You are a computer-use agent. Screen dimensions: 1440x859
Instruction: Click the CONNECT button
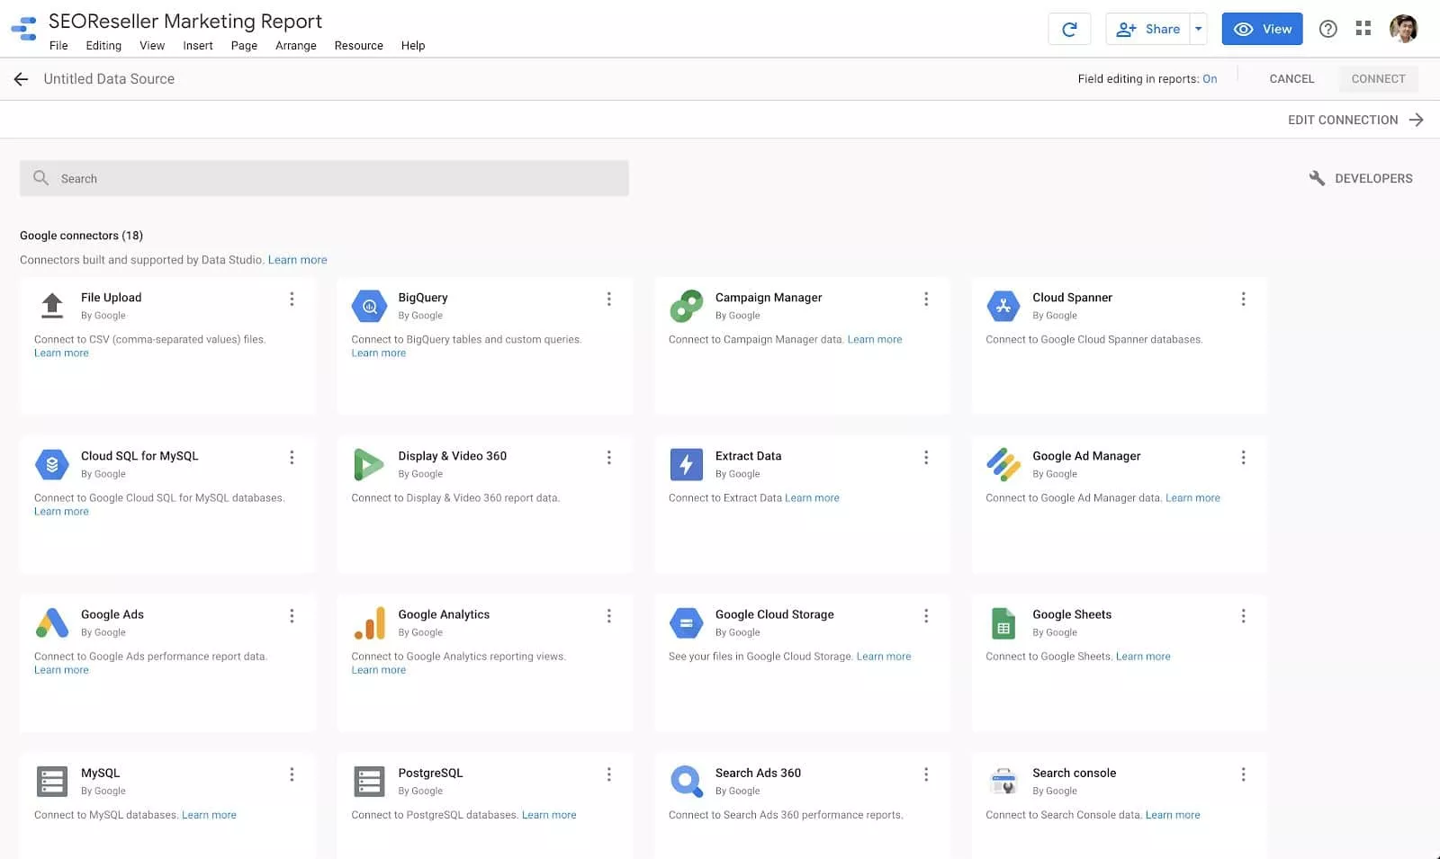point(1379,78)
